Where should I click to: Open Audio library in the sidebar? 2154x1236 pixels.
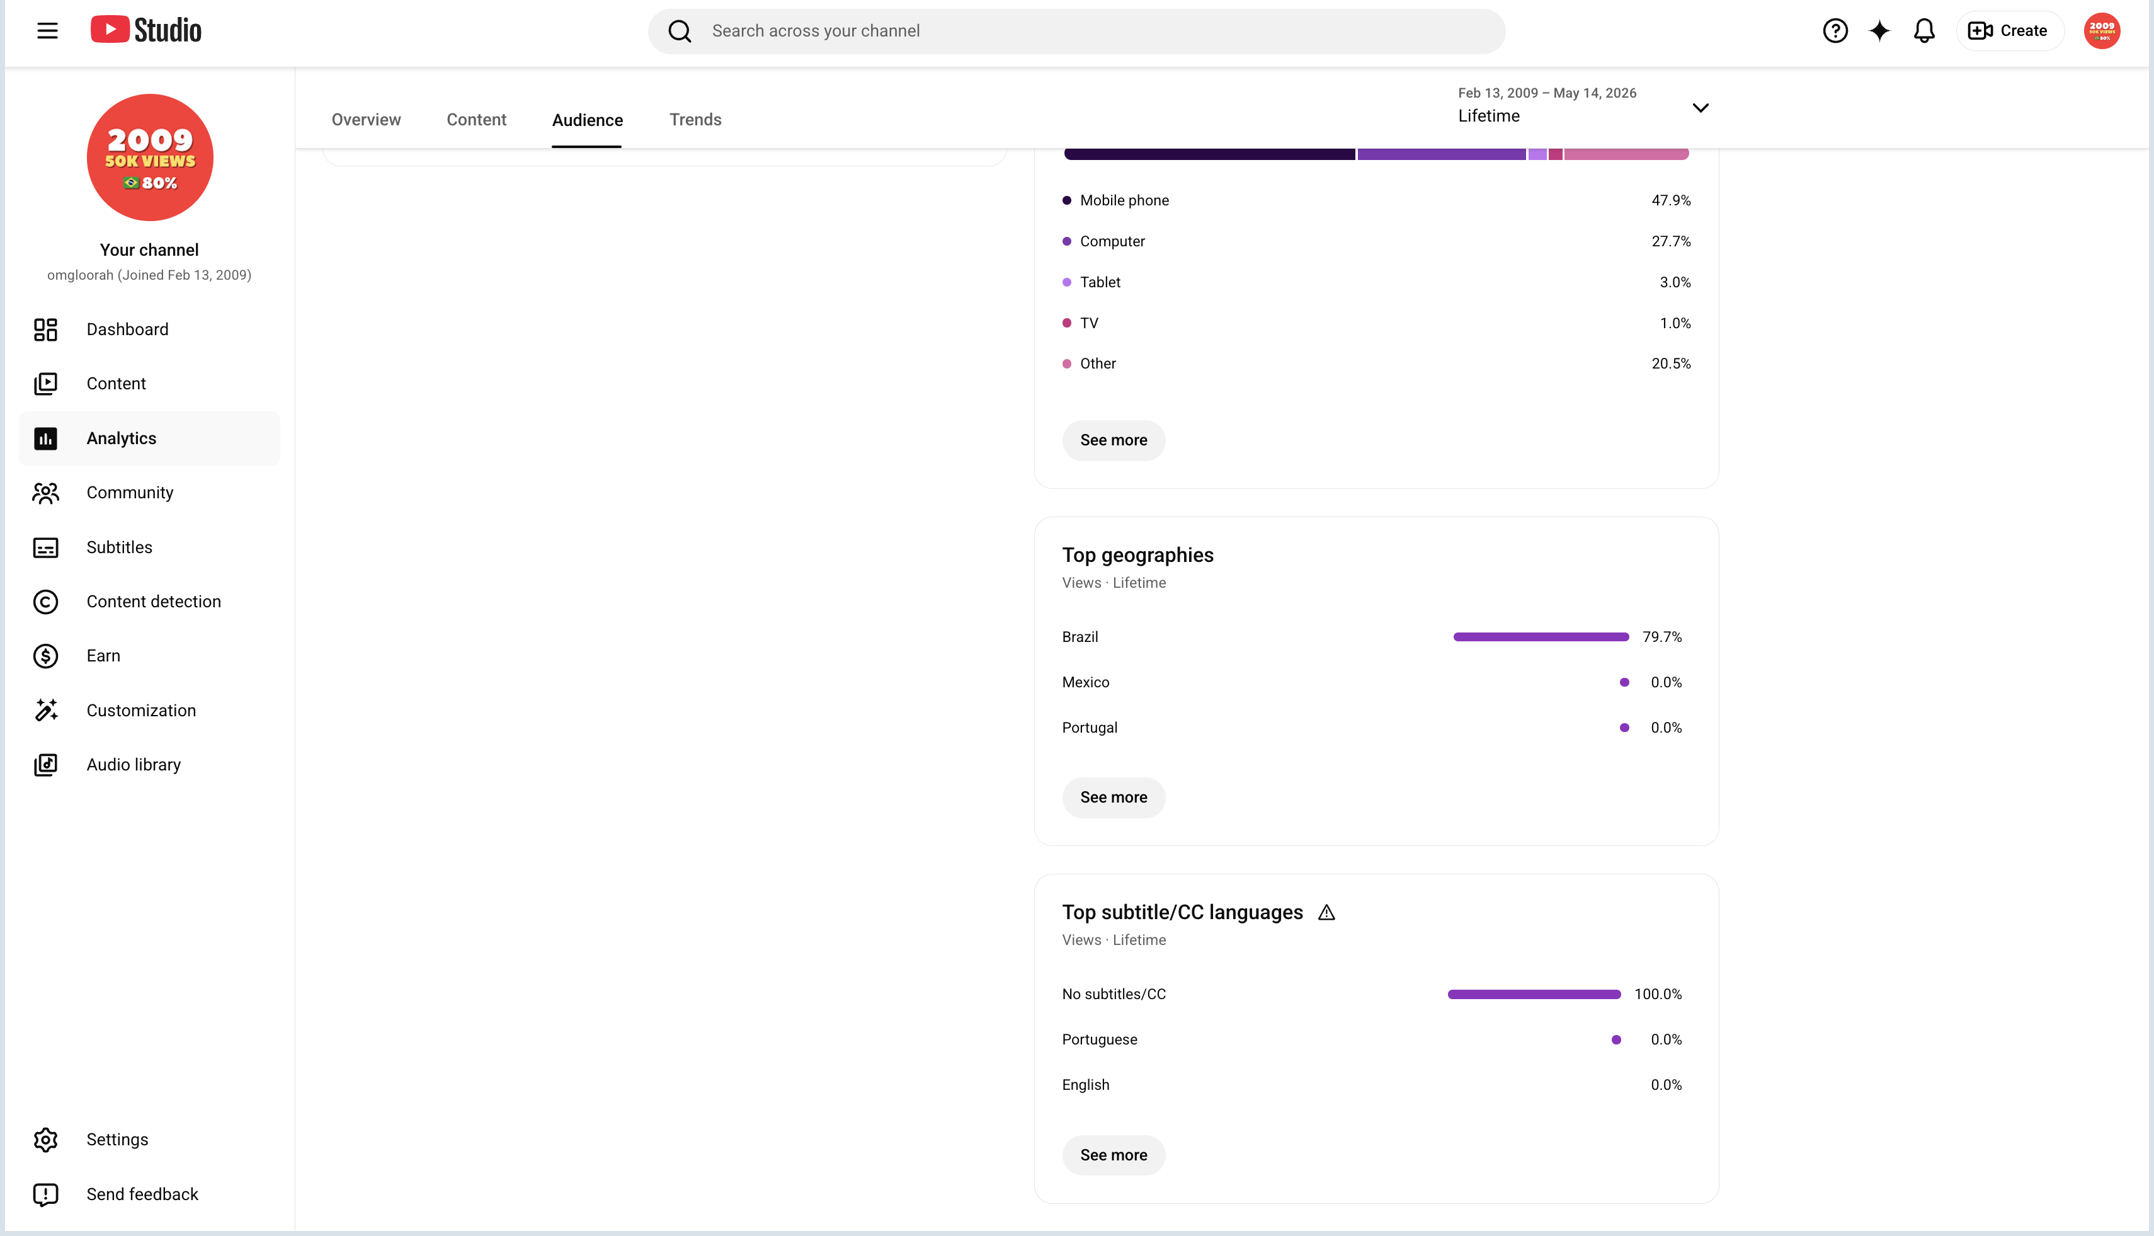pos(149,765)
